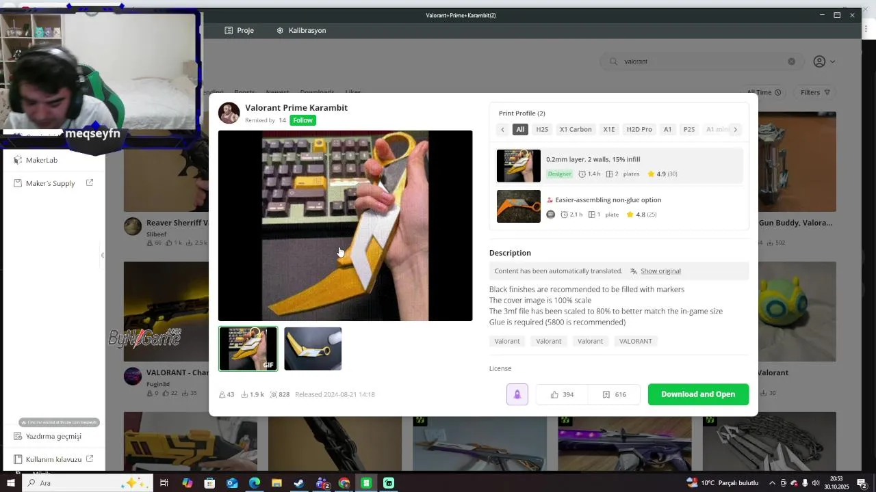
Task: Click the valorant search field
Action: [701, 61]
